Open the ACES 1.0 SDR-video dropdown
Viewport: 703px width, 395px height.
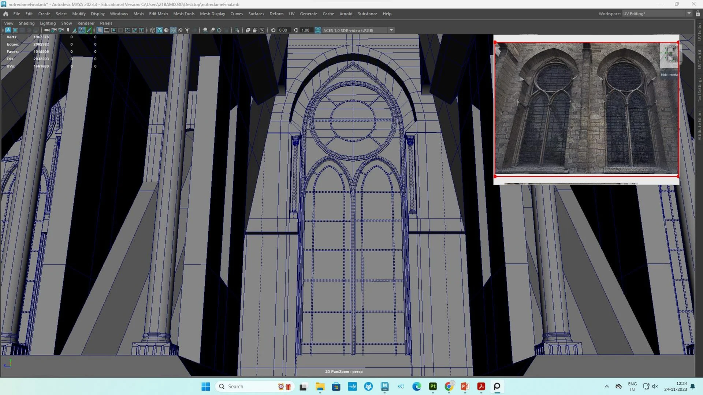[391, 30]
